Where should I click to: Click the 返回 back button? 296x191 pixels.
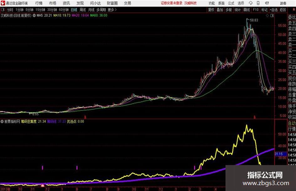[283, 10]
